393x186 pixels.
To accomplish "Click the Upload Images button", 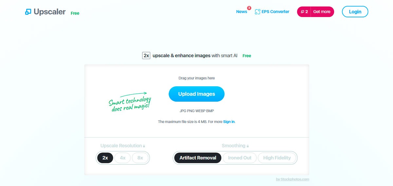I will click(x=196, y=94).
